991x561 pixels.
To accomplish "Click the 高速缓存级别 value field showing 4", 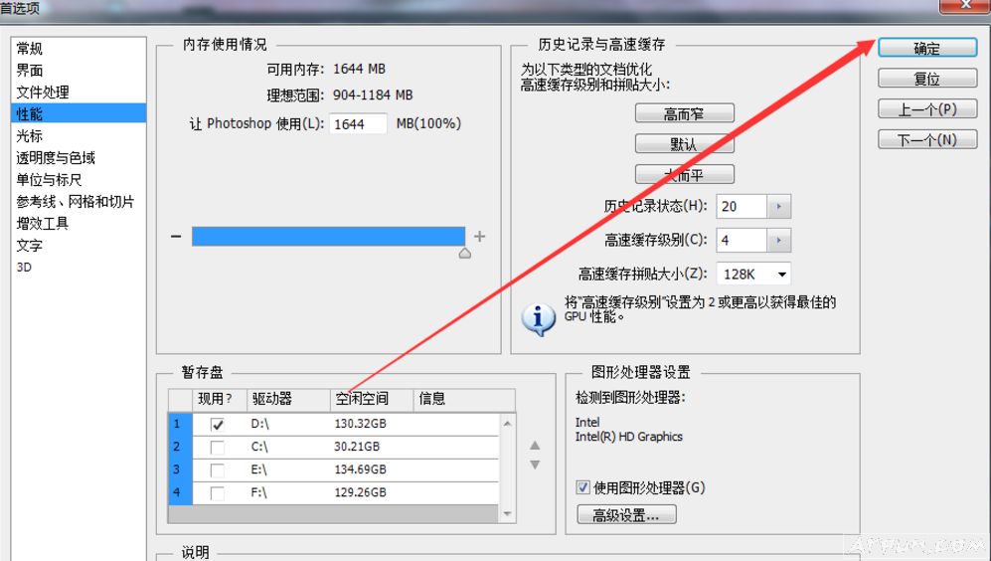I will pos(742,241).
